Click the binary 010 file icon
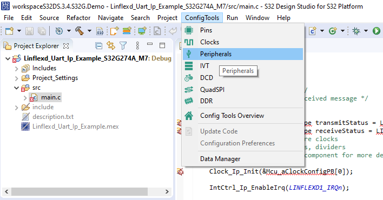Viewport: 383px width, 200px height. [100, 31]
